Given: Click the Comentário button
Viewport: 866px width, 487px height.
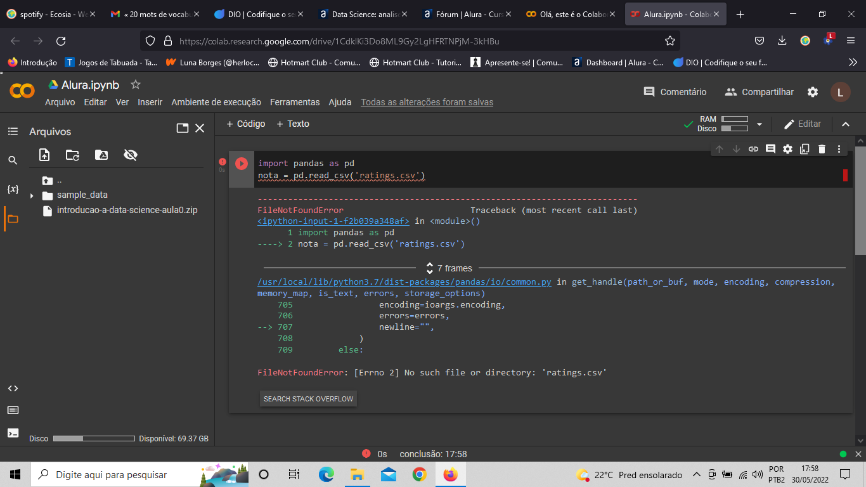Looking at the screenshot, I should (x=675, y=92).
